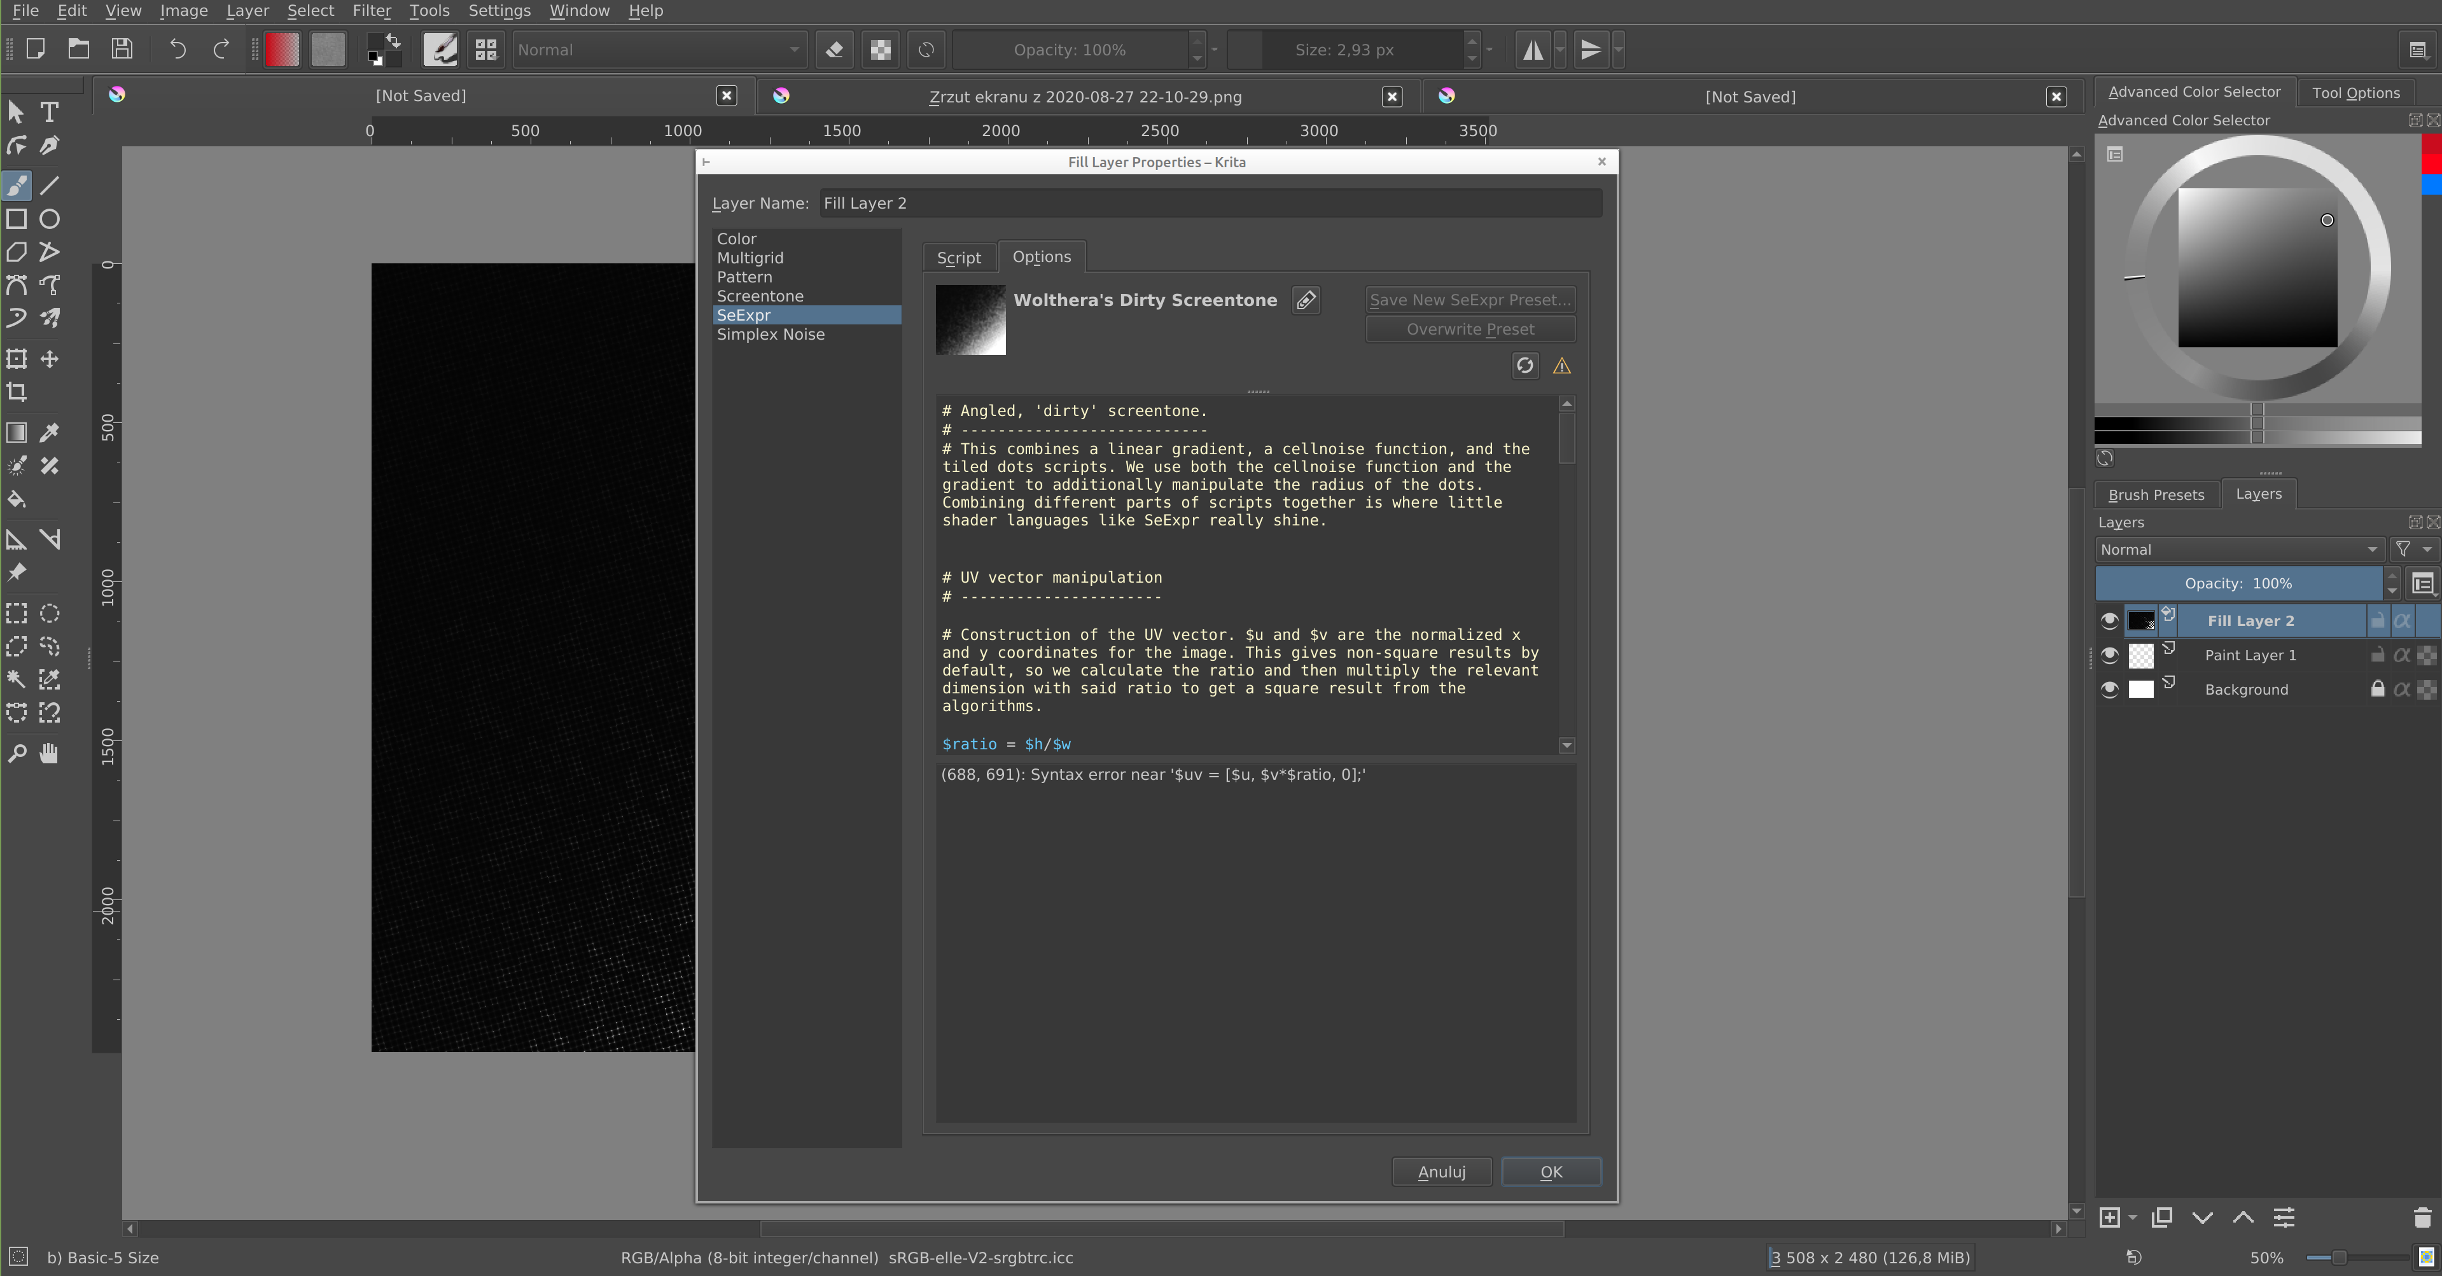This screenshot has height=1276, width=2442.
Task: Select the Zoom tool in toolbox
Action: coord(16,754)
